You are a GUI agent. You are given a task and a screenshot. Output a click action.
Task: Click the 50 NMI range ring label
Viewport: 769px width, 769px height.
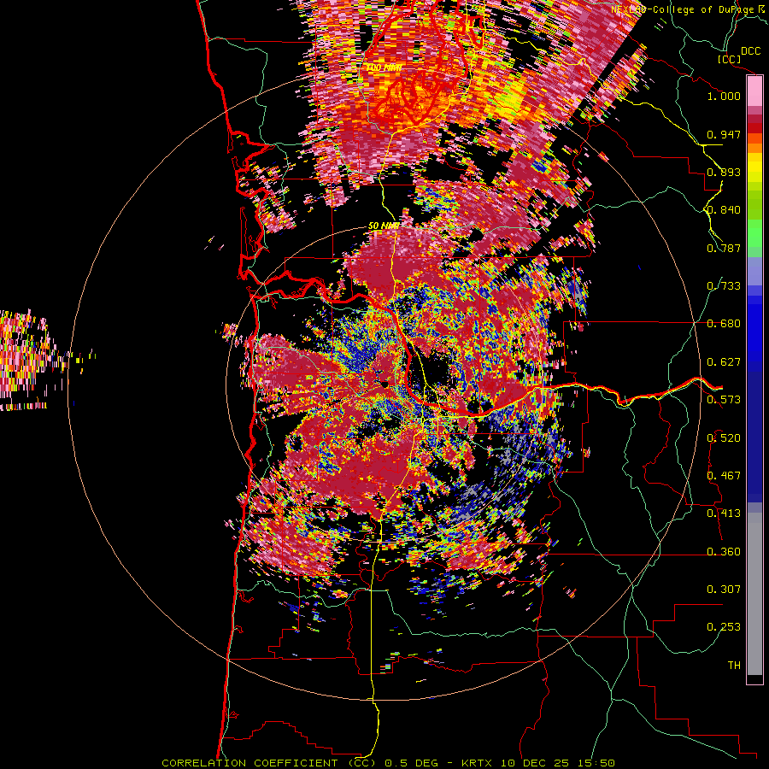[x=384, y=226]
